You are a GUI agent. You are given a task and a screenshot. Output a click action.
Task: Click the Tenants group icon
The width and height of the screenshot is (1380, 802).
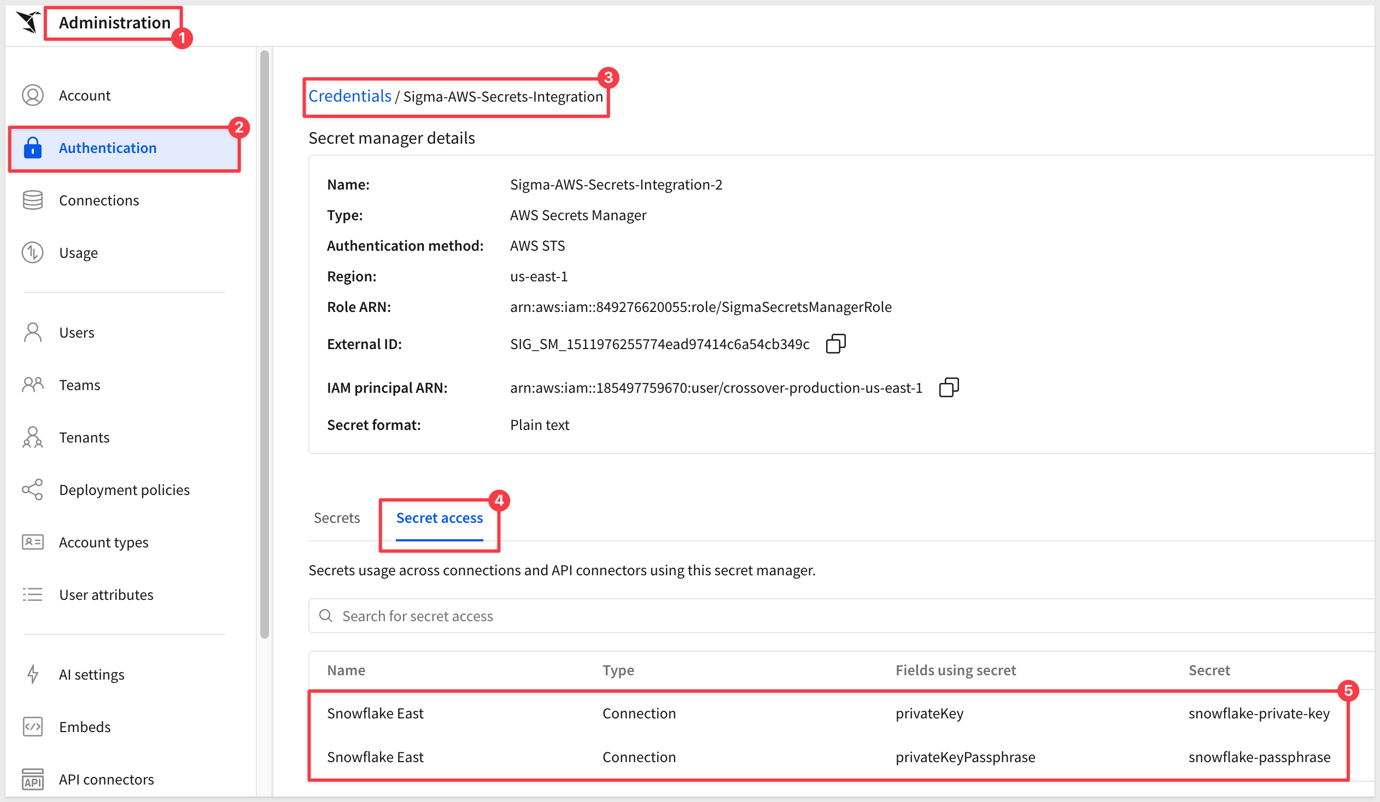pyautogui.click(x=33, y=437)
